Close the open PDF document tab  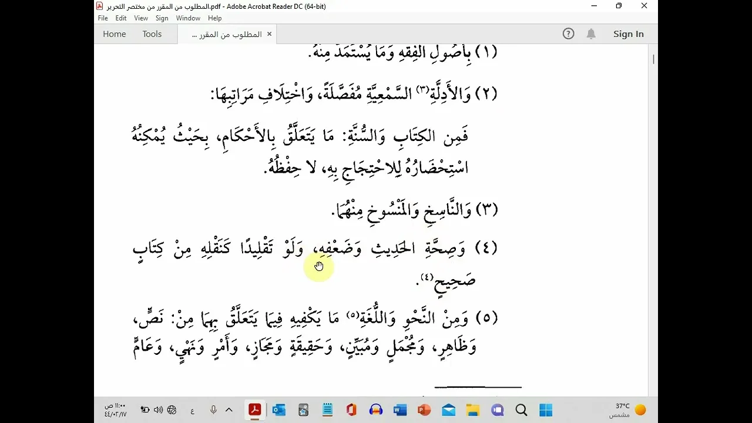click(x=269, y=33)
